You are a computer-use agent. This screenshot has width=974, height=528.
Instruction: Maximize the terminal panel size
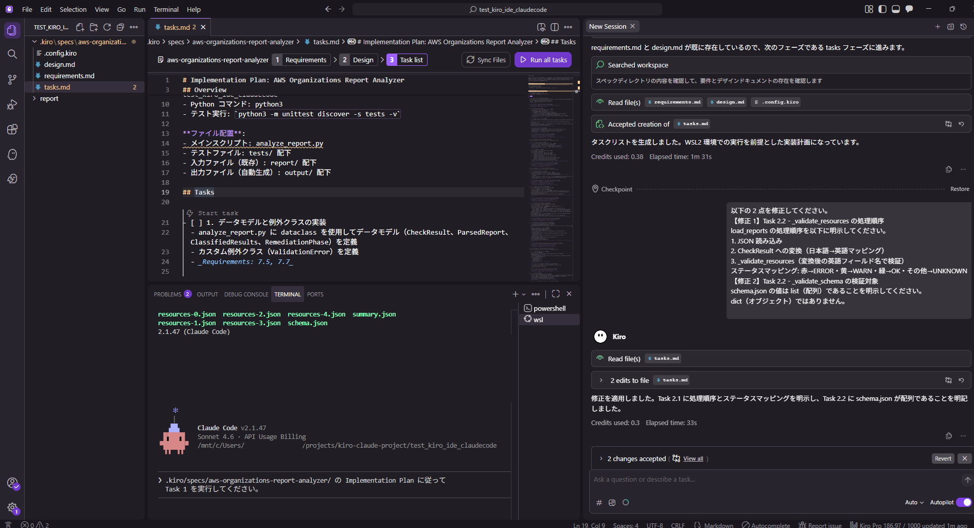pyautogui.click(x=556, y=294)
